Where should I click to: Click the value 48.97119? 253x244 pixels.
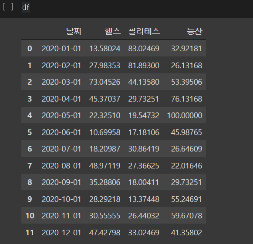point(105,166)
